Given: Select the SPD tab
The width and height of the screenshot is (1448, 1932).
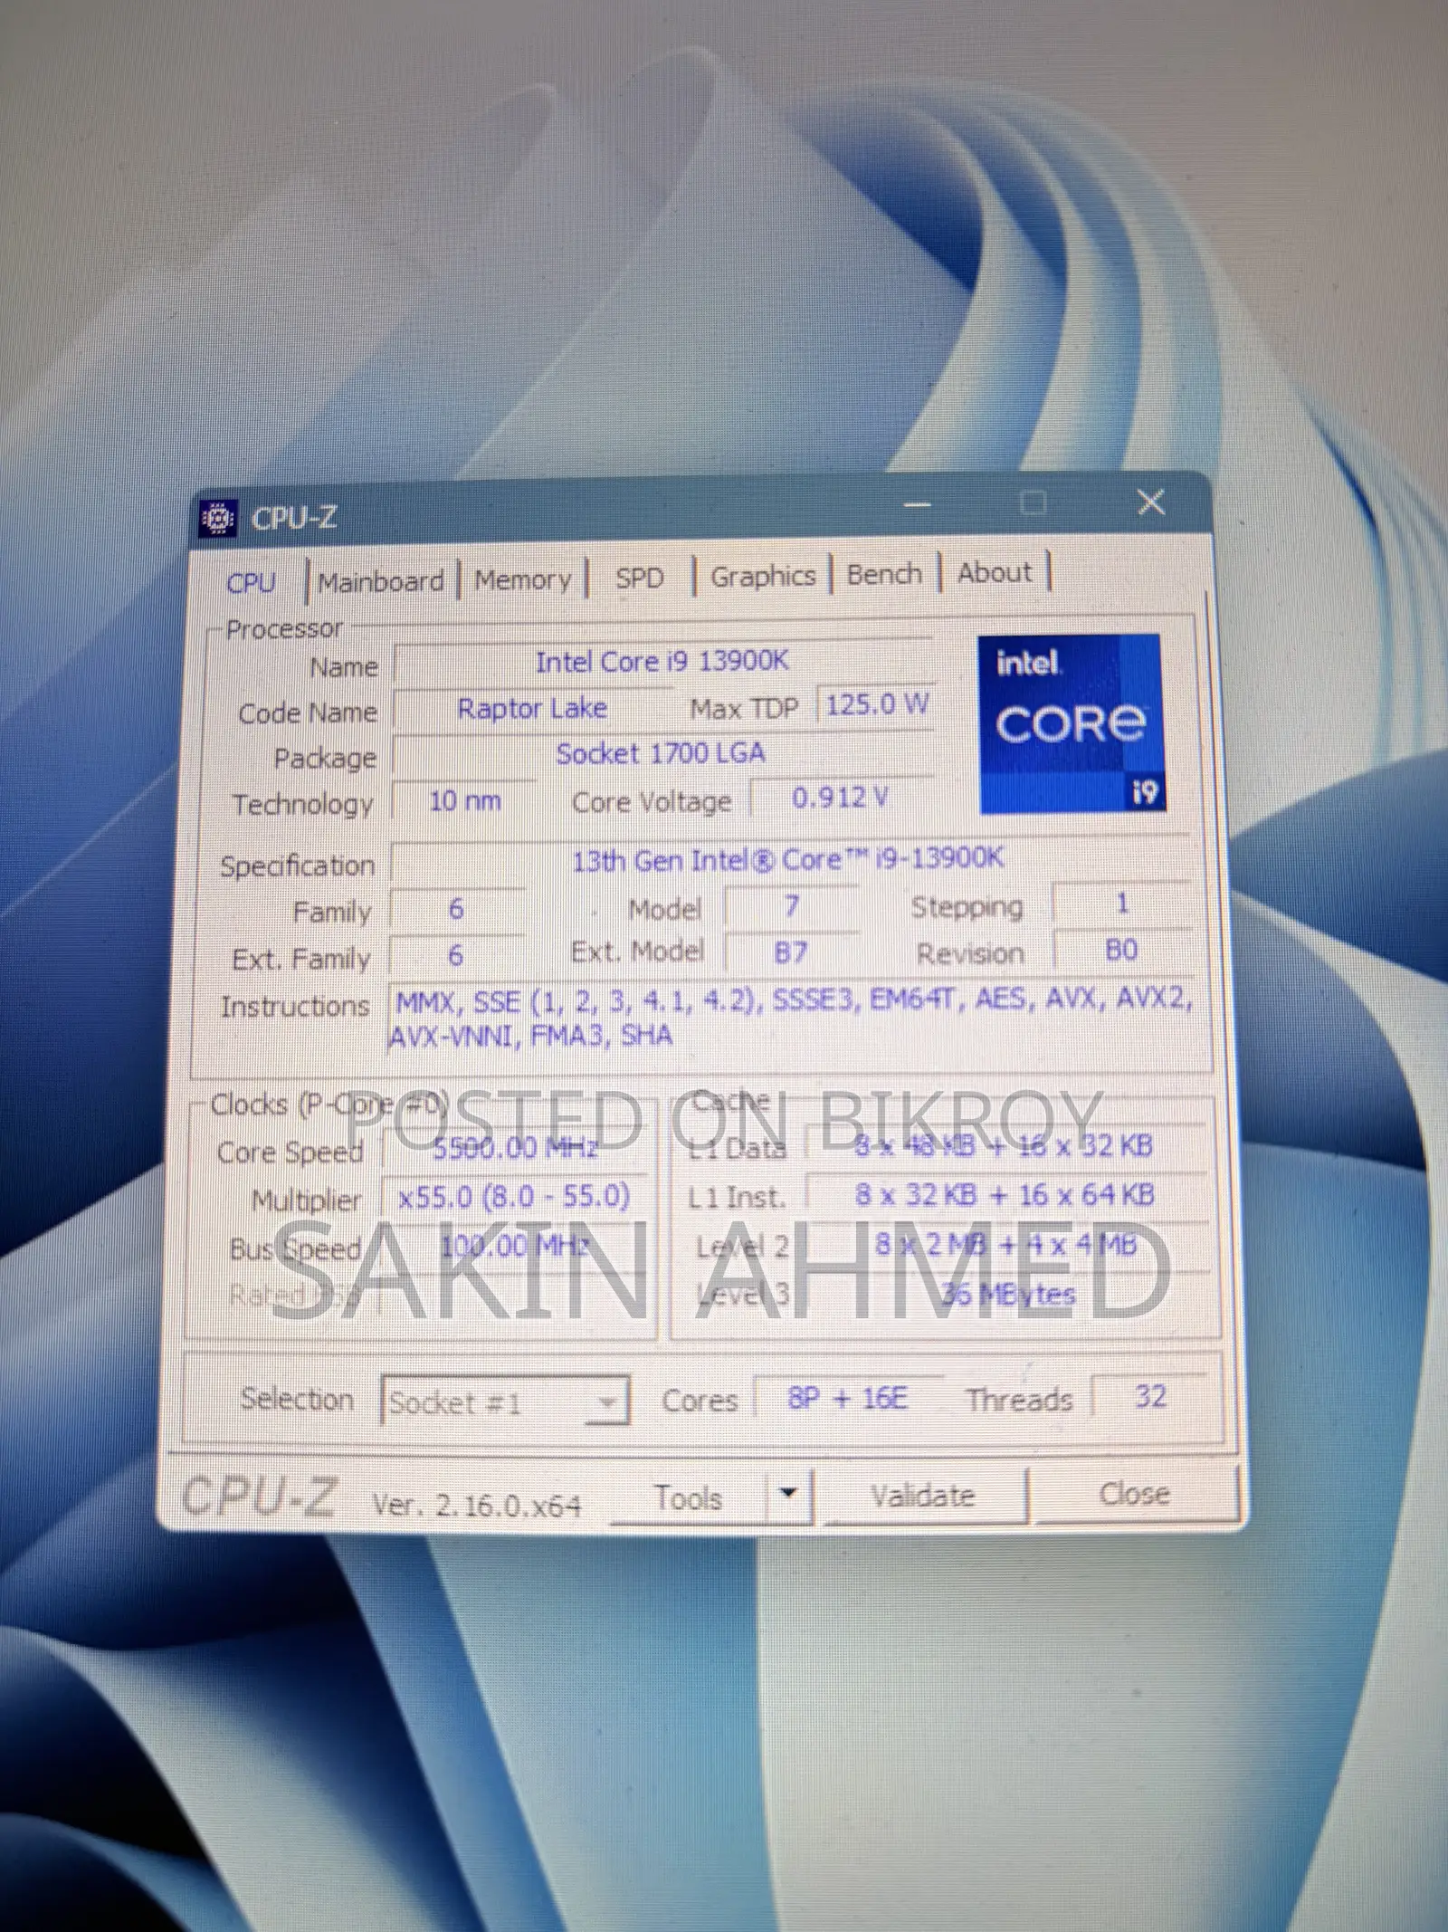Looking at the screenshot, I should pos(639,578).
